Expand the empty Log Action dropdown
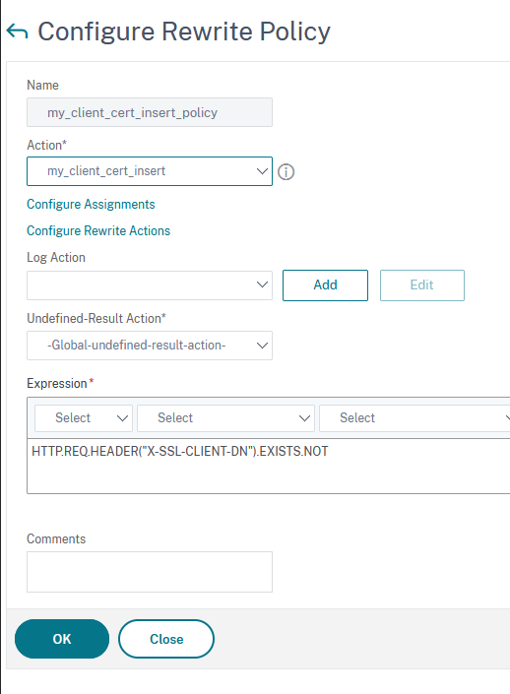 [x=150, y=285]
